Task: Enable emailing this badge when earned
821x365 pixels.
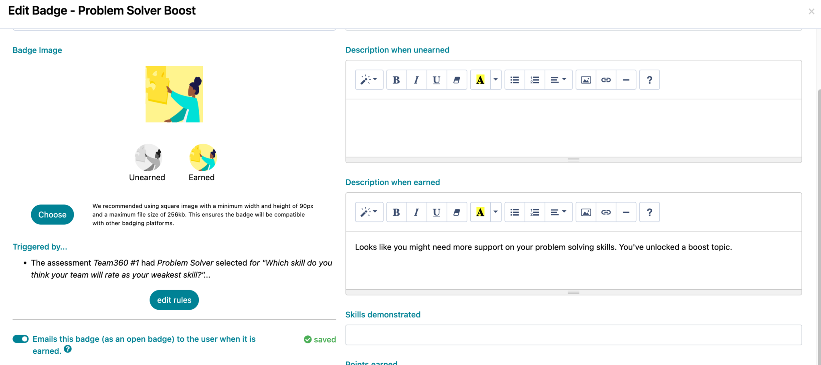Action: pyautogui.click(x=20, y=339)
